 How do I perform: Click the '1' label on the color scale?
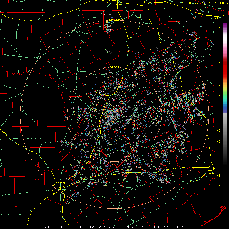[x=220, y=96]
